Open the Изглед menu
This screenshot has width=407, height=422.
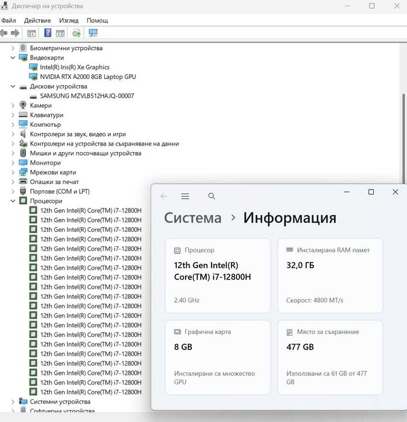(x=69, y=21)
